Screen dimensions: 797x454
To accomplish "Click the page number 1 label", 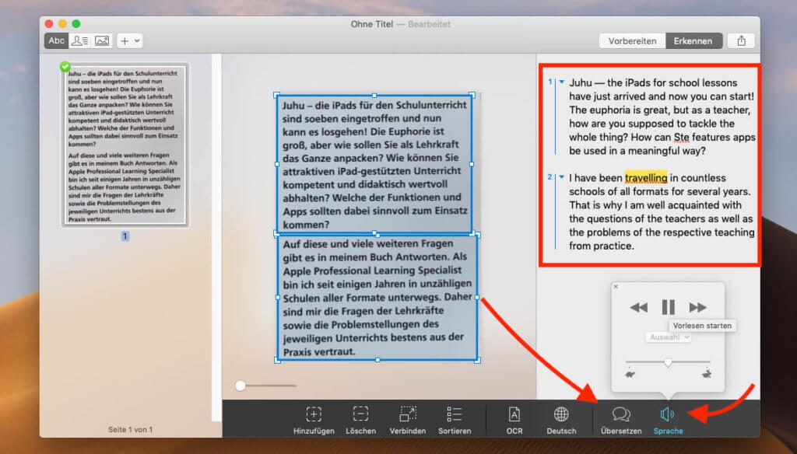I will click(x=125, y=236).
